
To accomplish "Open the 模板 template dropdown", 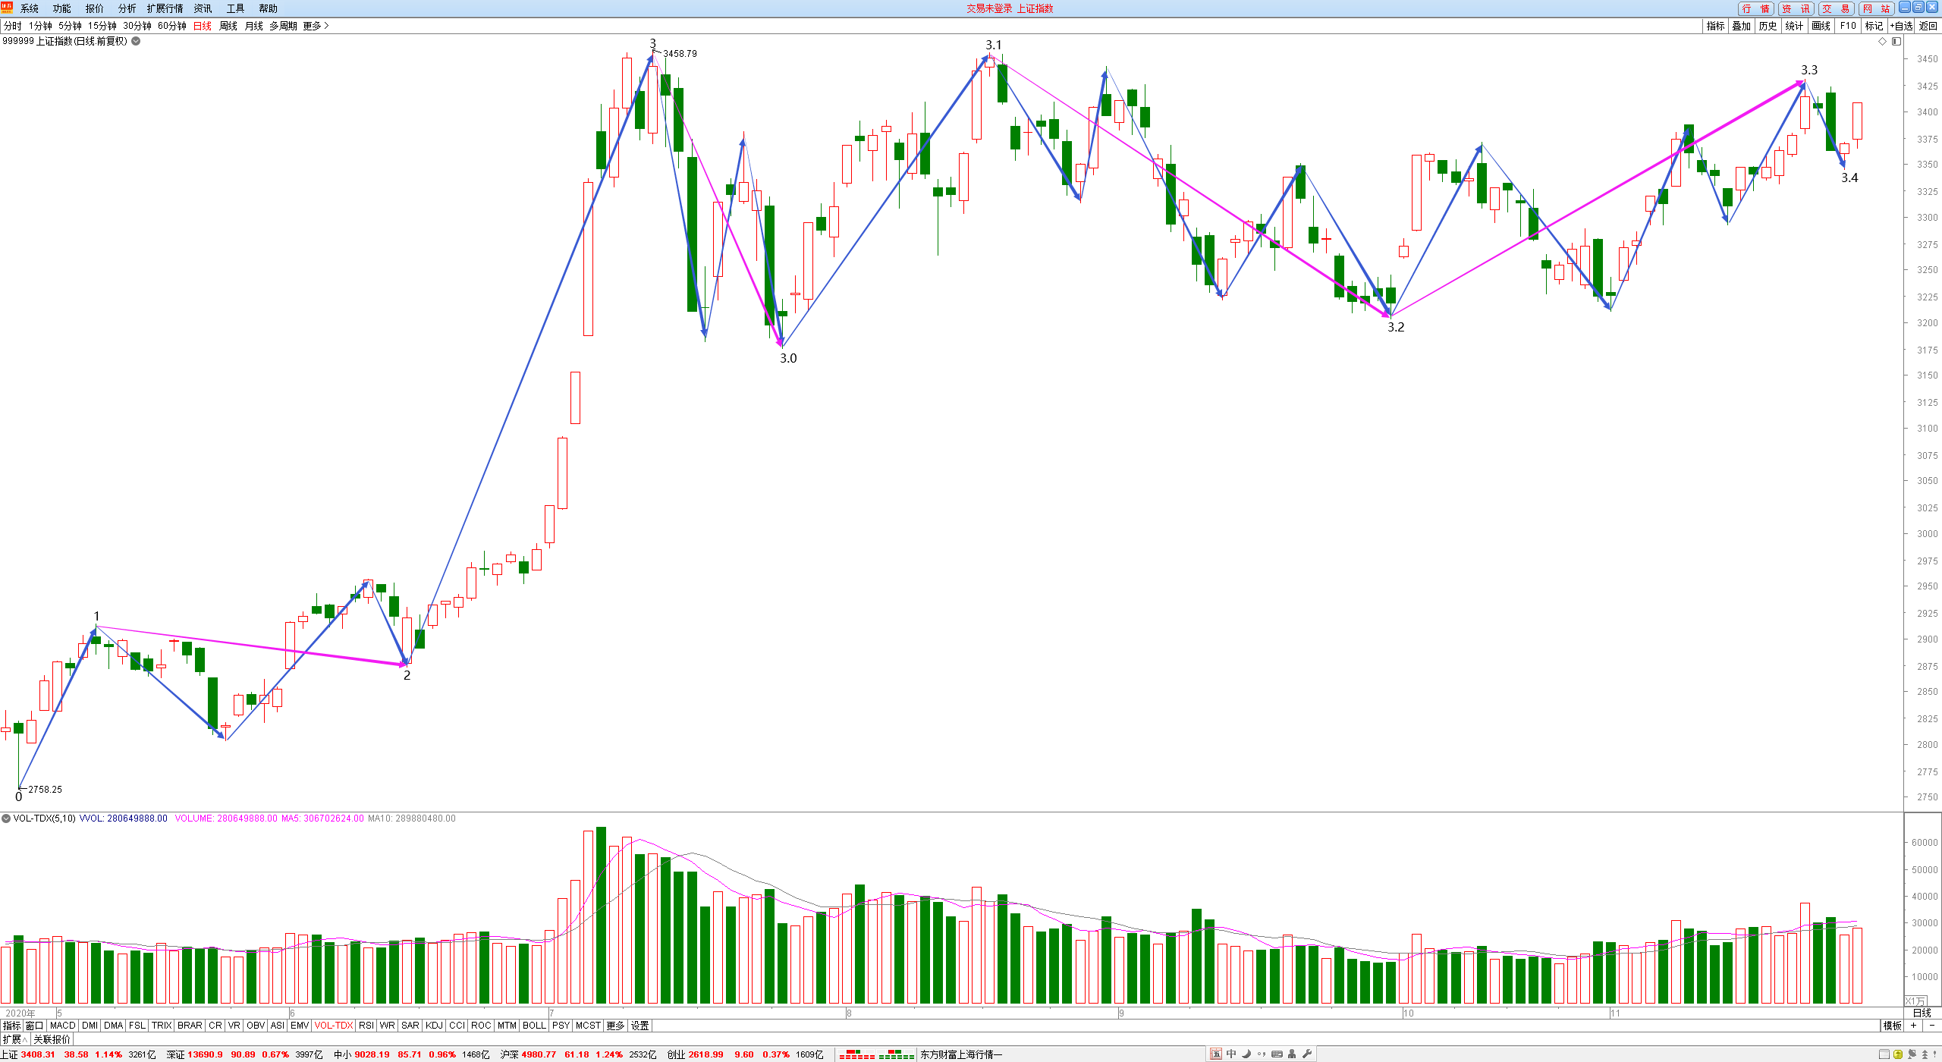I will (1893, 1026).
